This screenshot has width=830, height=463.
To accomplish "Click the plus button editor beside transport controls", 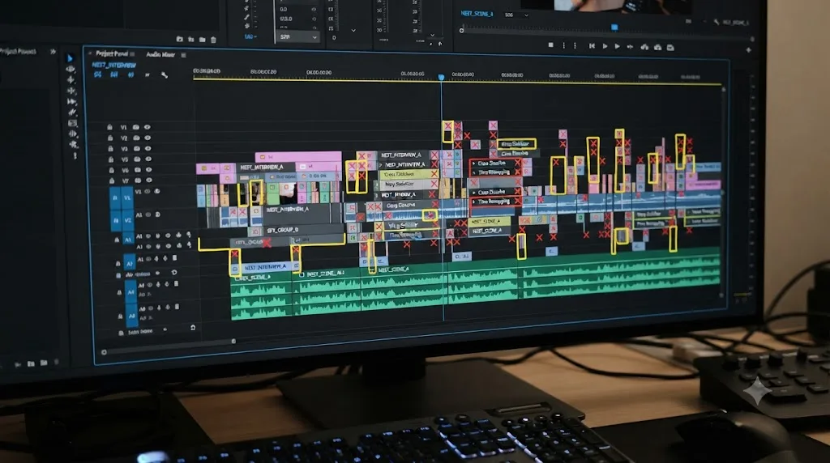I will pyautogui.click(x=748, y=50).
